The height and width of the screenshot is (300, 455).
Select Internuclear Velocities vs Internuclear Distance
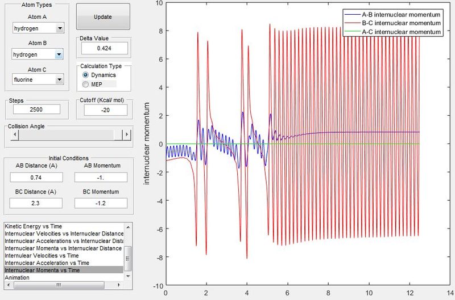(x=64, y=234)
